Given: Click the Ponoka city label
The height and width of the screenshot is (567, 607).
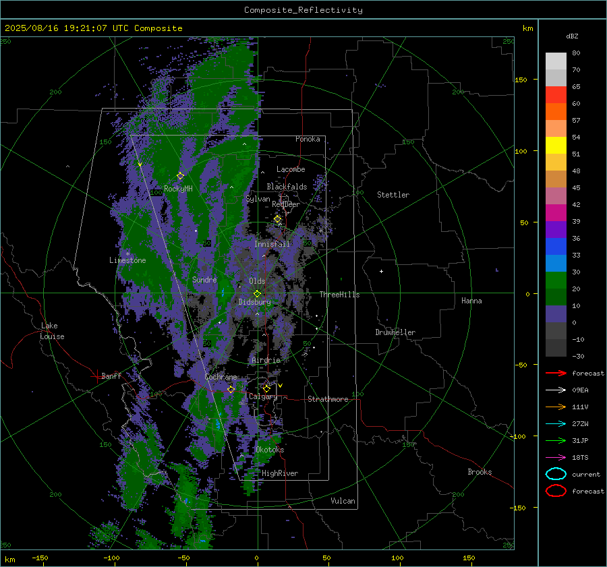Looking at the screenshot, I should point(308,139).
